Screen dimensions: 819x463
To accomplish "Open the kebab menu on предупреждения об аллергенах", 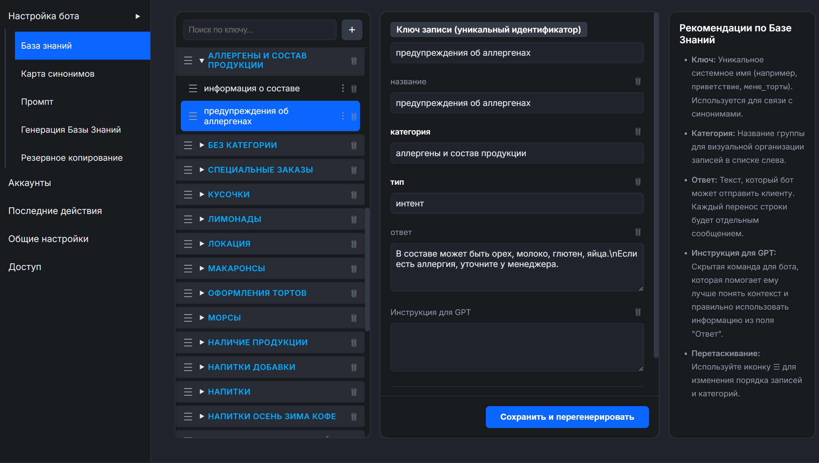I will [343, 116].
